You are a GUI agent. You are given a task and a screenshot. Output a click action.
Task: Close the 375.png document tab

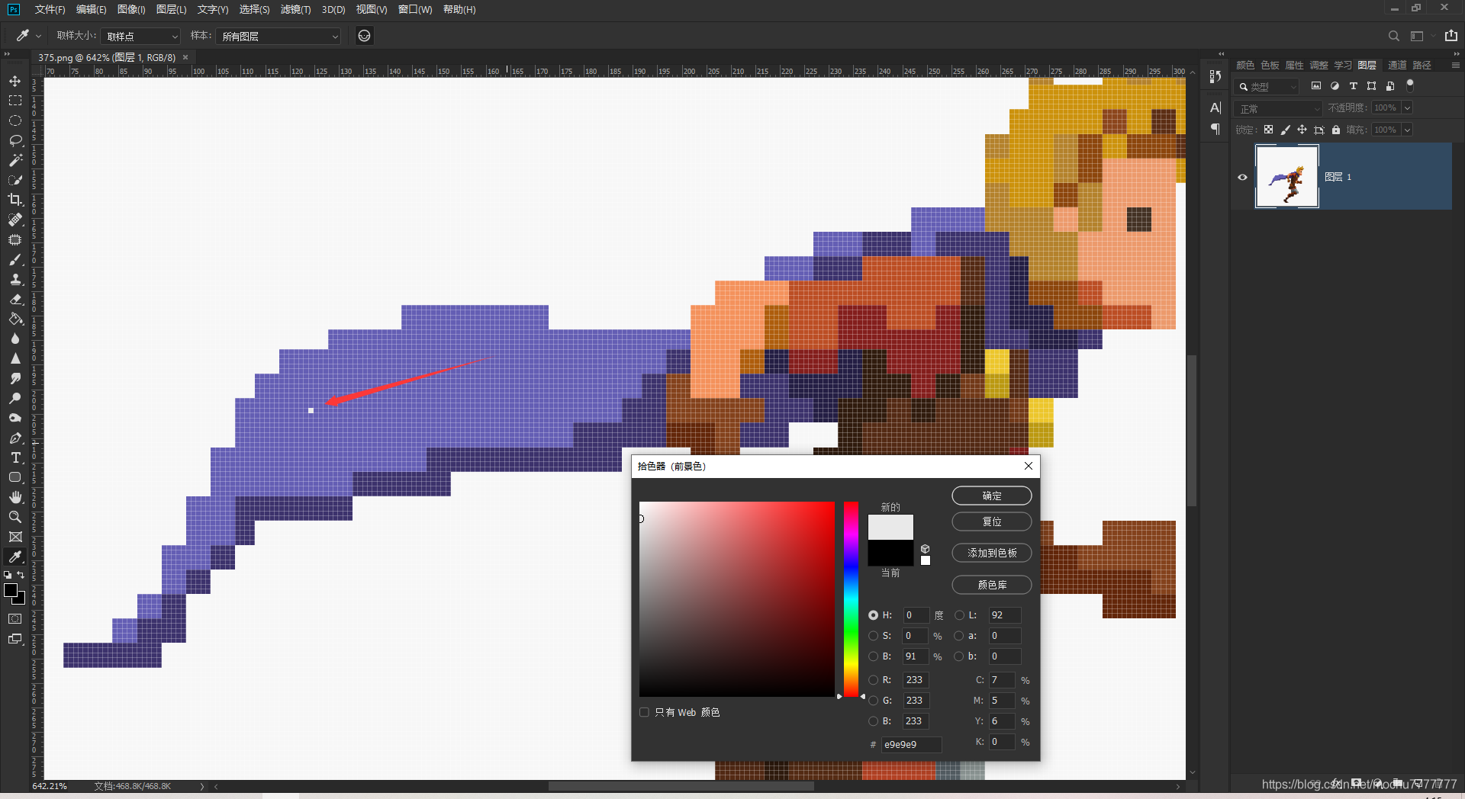[185, 57]
